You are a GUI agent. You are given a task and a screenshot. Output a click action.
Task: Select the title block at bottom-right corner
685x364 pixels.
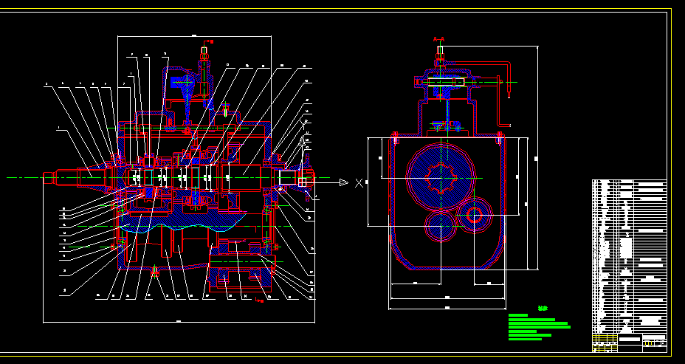[629, 343]
